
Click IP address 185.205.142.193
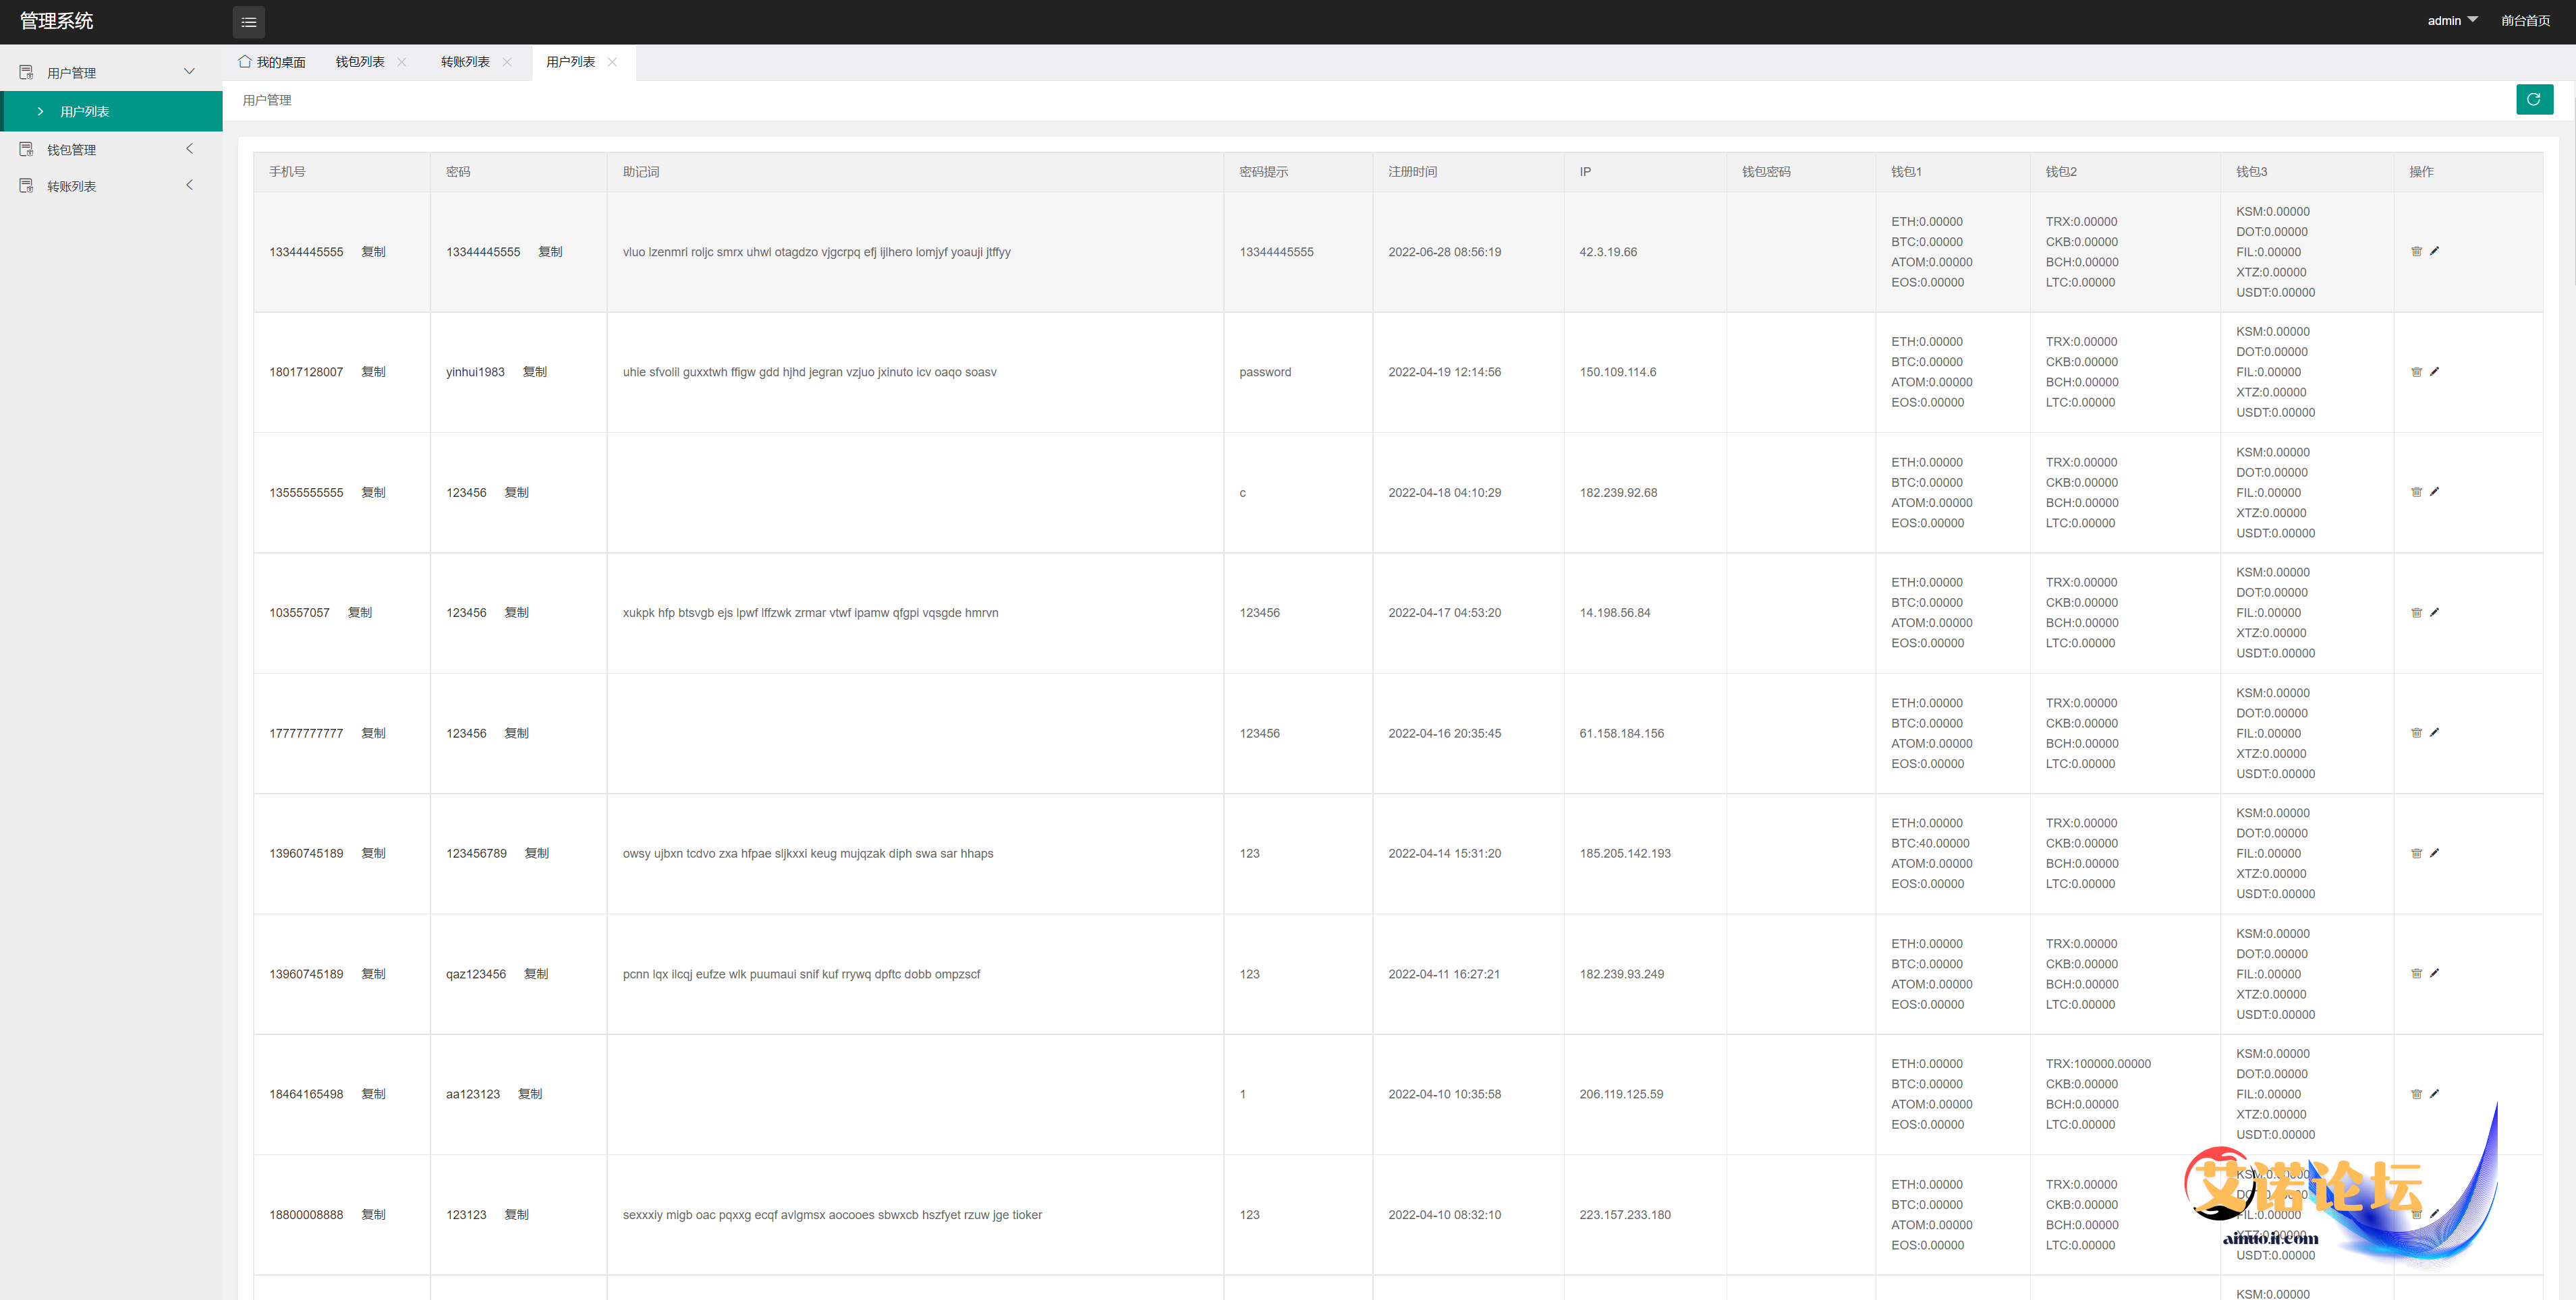coord(1625,854)
